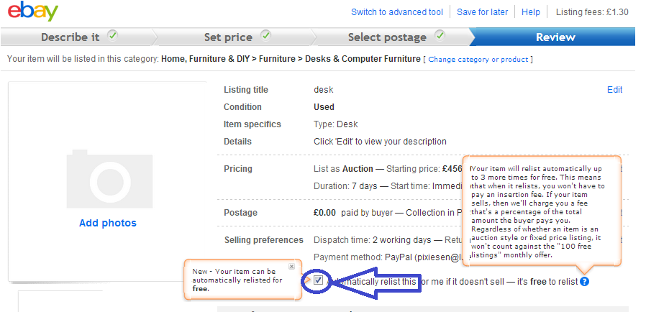Click the Add photos link
646x312 pixels.
click(108, 223)
